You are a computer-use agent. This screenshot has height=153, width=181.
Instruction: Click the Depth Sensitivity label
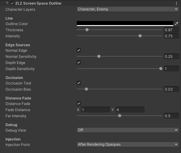[20, 69]
